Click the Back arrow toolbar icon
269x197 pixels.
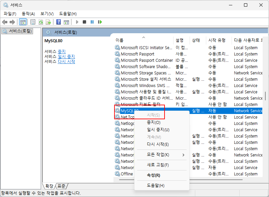click(5, 22)
